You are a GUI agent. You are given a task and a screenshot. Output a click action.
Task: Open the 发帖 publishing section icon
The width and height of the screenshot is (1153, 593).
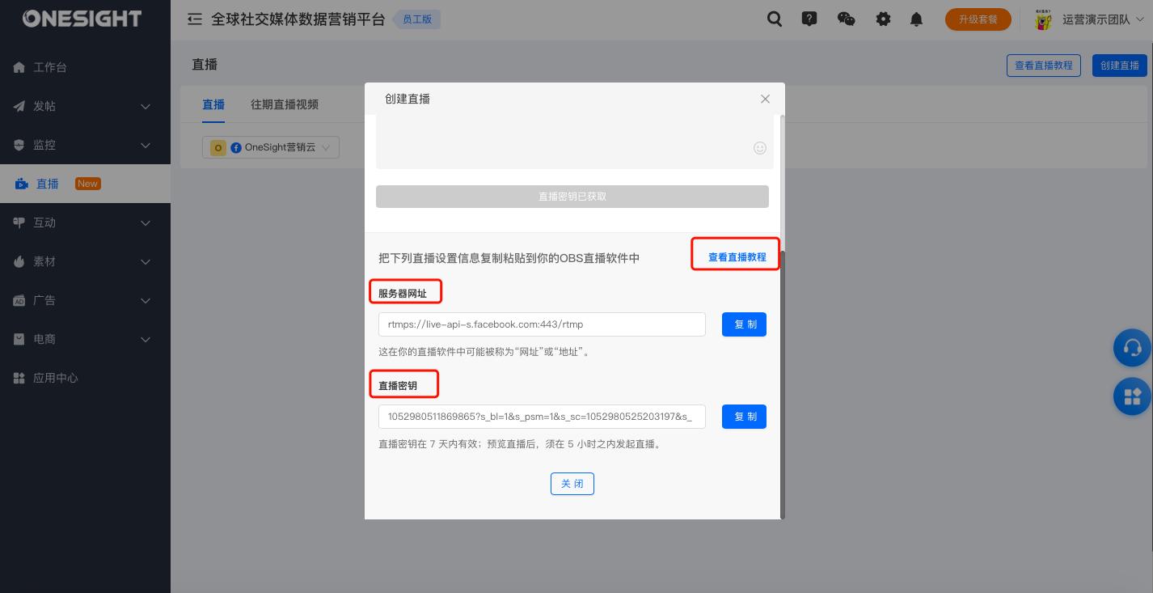(x=19, y=106)
